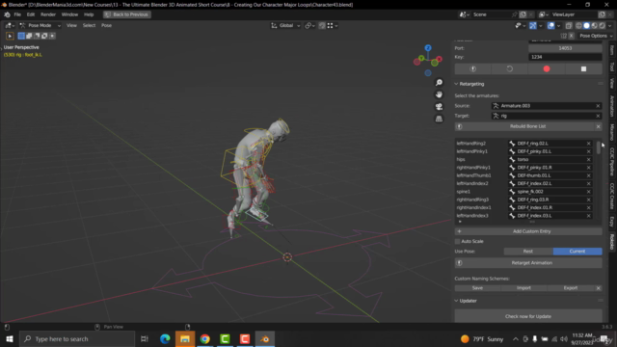
Task: Open Chrome from the taskbar
Action: click(x=205, y=338)
